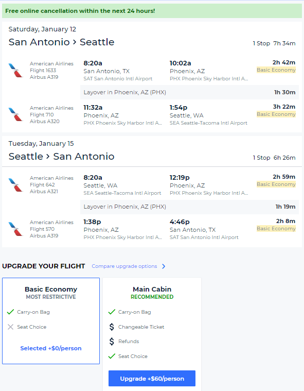The image size is (304, 391).
Task: Click the American Airlines logo for Flight 642
Action: point(15,185)
